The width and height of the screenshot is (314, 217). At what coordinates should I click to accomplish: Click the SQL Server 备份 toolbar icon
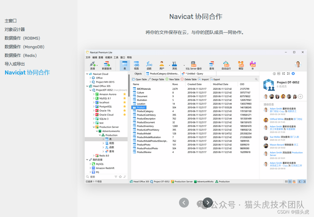point(193,66)
